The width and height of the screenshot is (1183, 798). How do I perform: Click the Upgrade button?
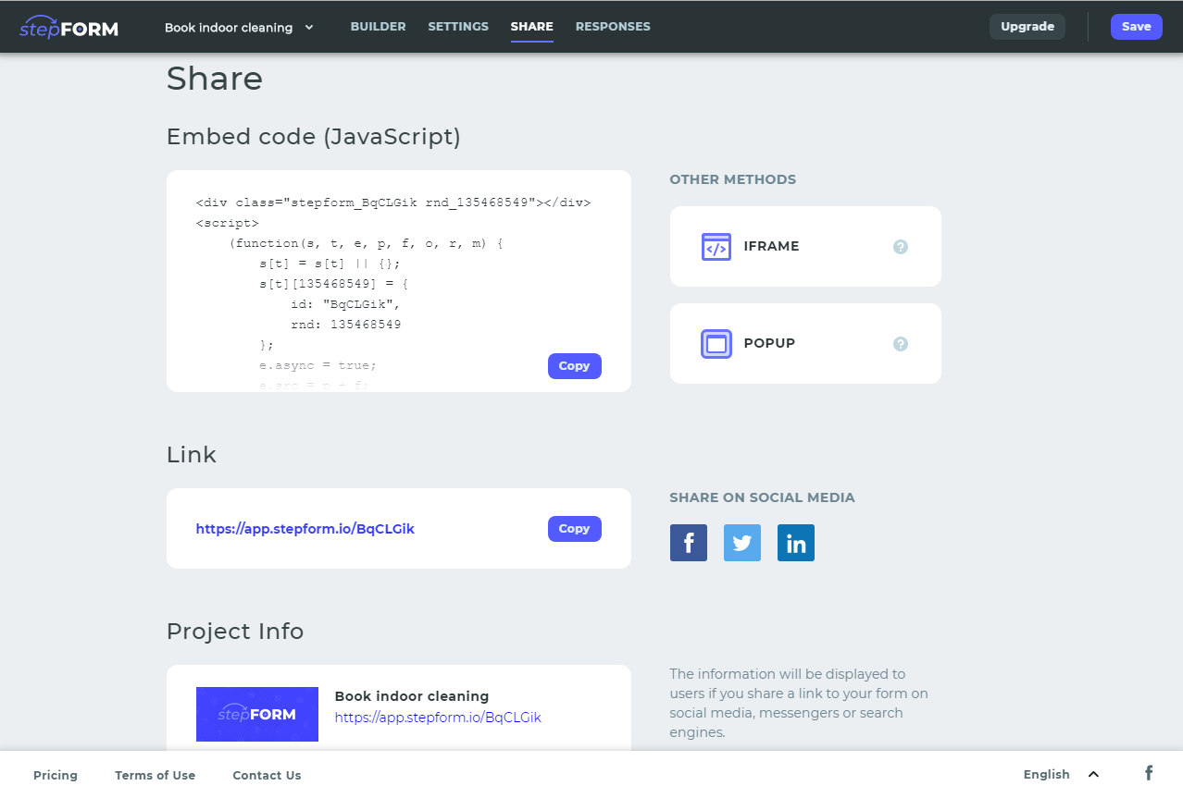click(x=1027, y=27)
